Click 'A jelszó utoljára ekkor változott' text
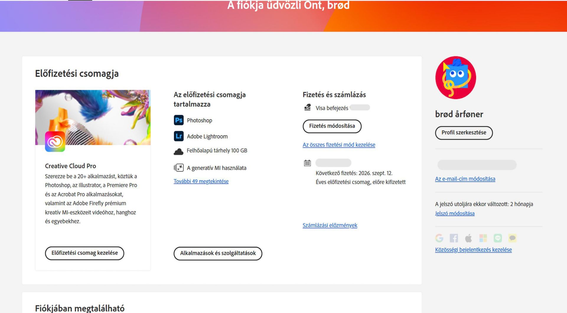This screenshot has width=567, height=313. click(484, 204)
